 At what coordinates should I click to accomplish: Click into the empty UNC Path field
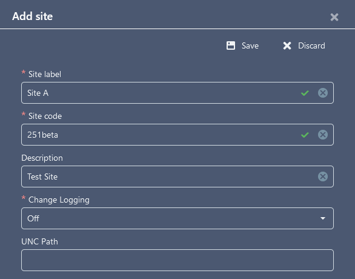[x=177, y=260]
